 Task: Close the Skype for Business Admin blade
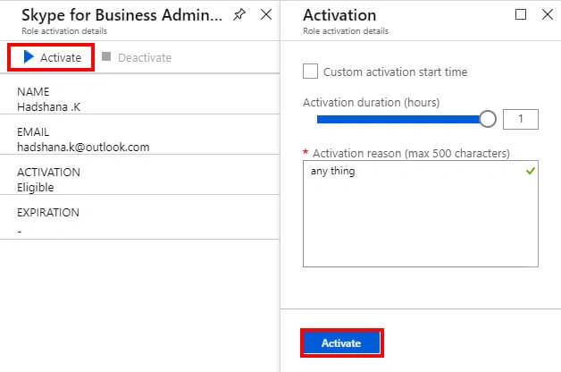pos(266,15)
